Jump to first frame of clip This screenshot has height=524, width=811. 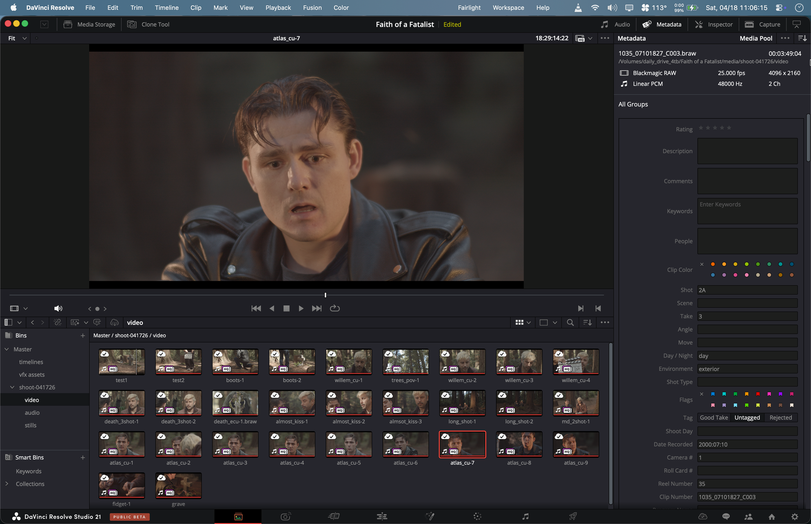pos(256,308)
